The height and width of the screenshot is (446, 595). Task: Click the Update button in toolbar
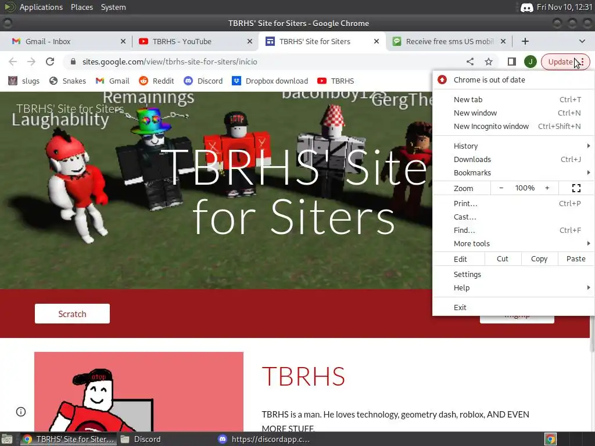pos(565,62)
